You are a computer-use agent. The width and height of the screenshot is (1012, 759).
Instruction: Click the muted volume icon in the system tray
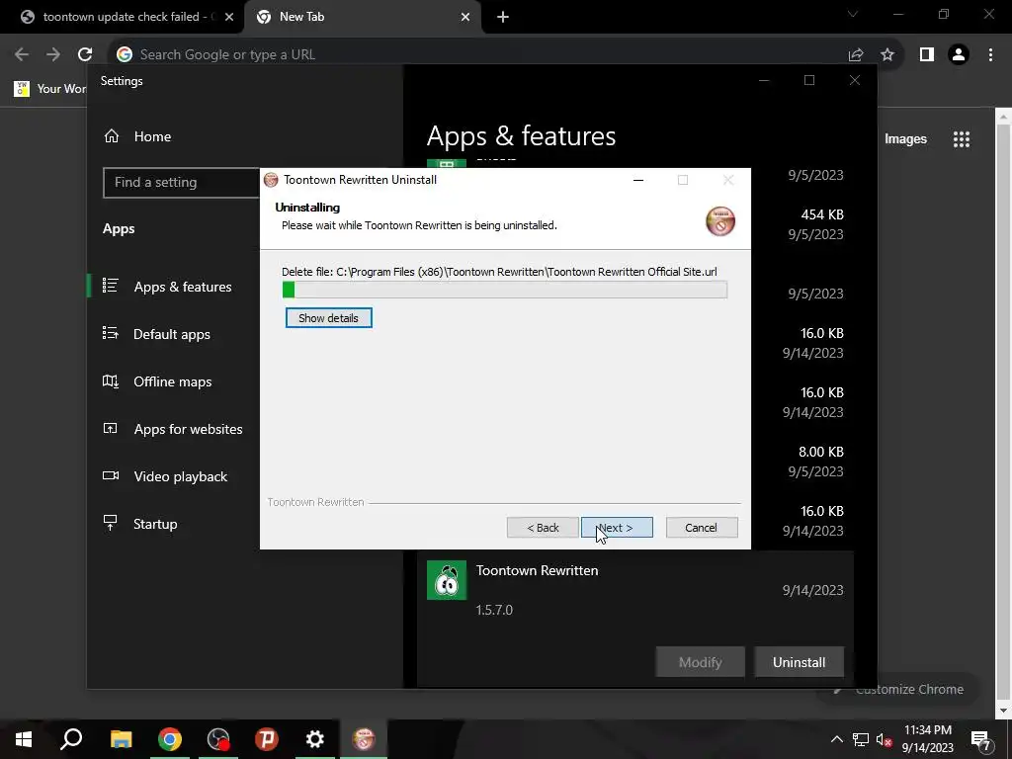tap(884, 739)
